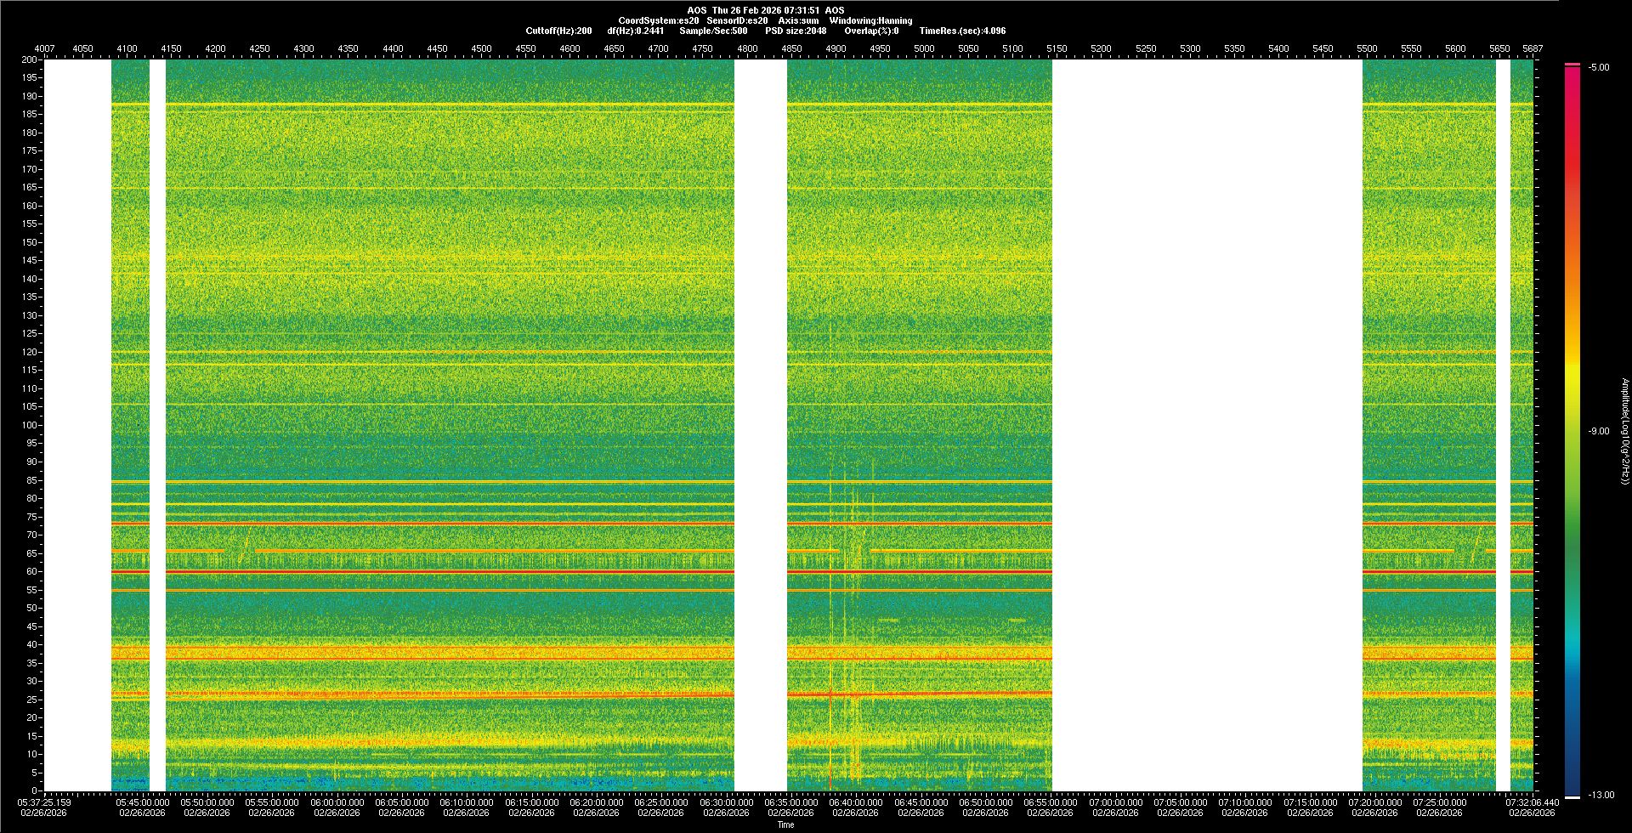The image size is (1632, 833).
Task: Click the red region of the amplitude colorbar
Action: [1572, 153]
